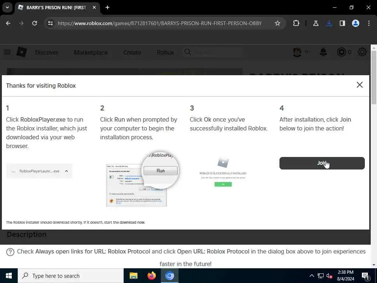Open the Robux menu item
377x283 pixels.
165,52
